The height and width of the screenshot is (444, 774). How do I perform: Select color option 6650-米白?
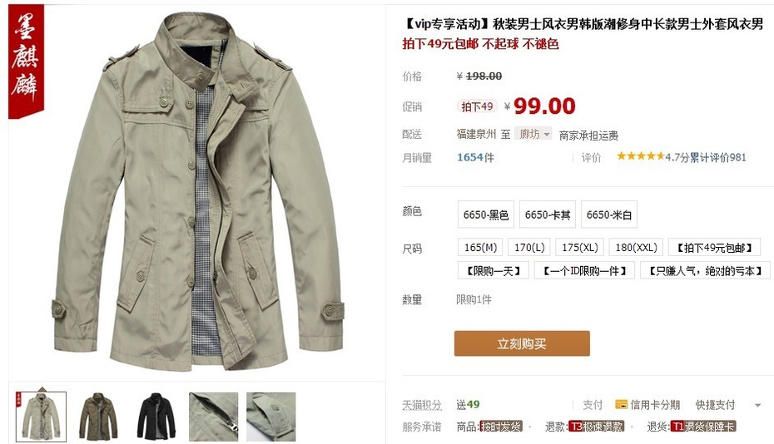pos(609,215)
